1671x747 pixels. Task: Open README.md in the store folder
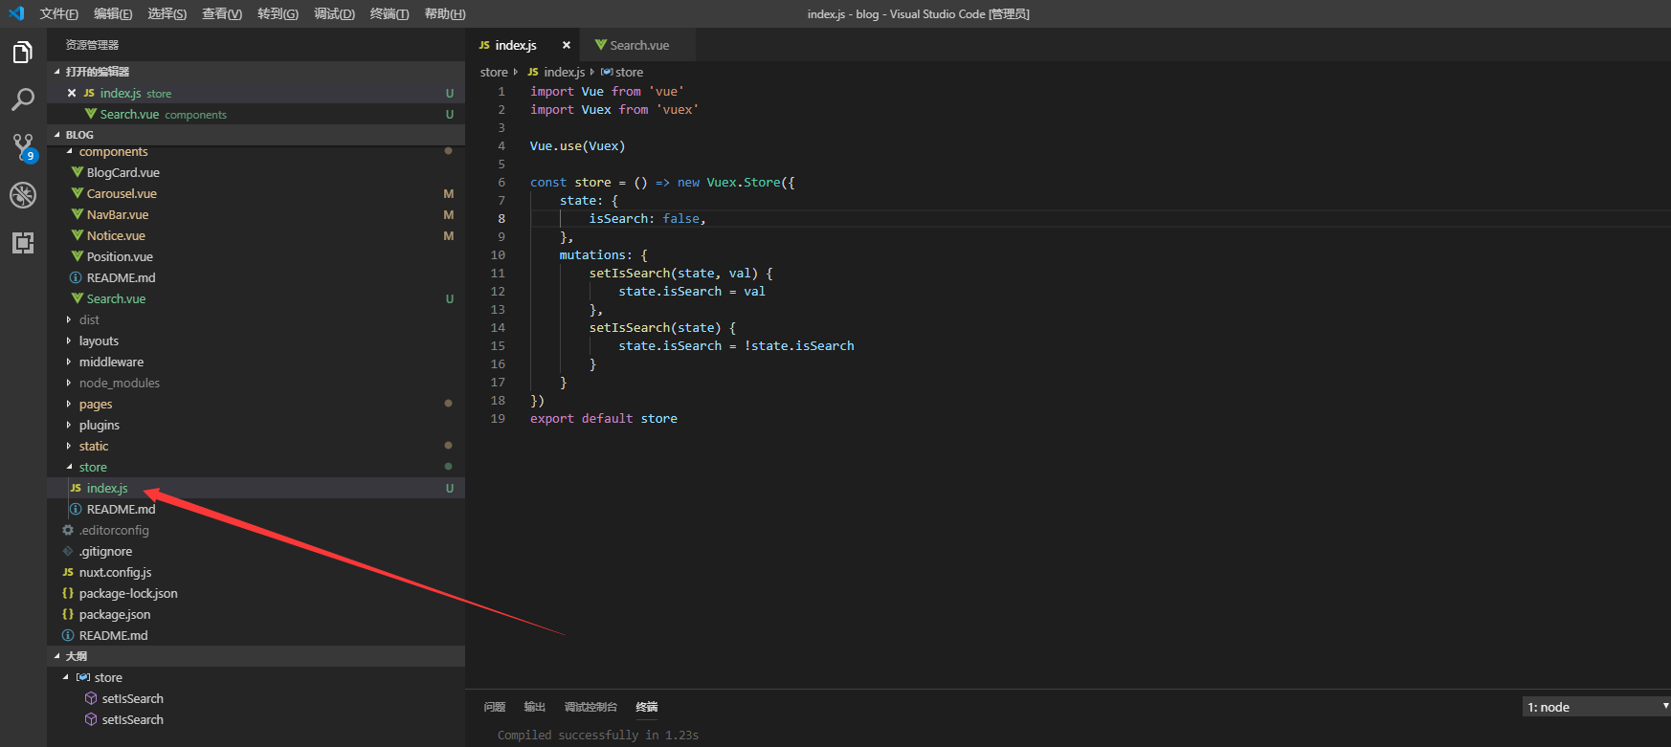click(256, 509)
